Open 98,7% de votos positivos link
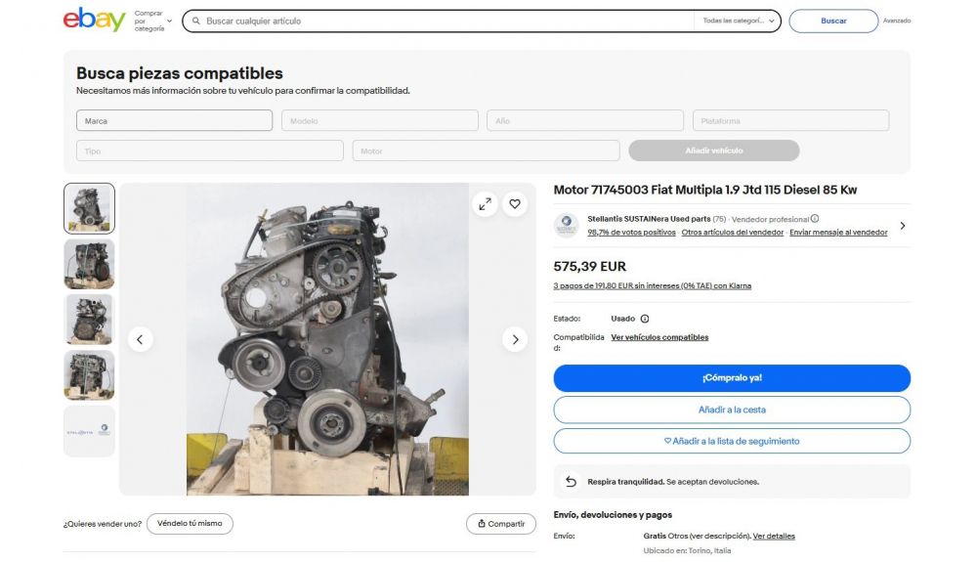This screenshot has width=977, height=562. [631, 233]
